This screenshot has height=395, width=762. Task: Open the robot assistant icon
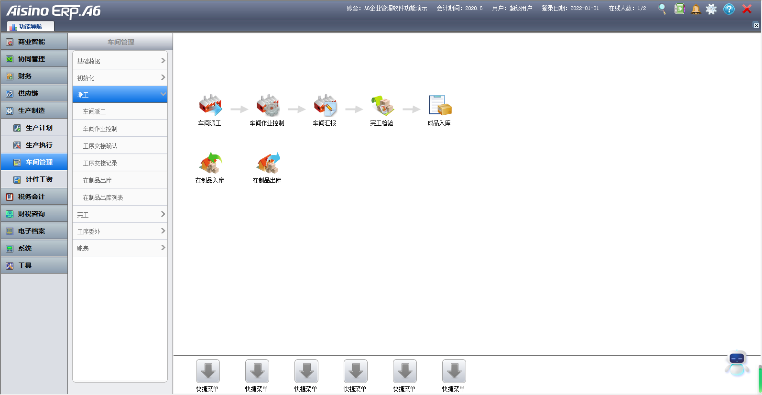pyautogui.click(x=737, y=363)
